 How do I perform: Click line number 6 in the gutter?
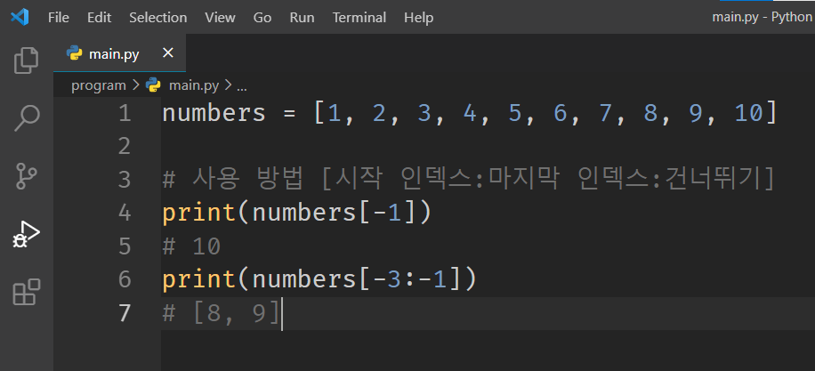[x=125, y=279]
